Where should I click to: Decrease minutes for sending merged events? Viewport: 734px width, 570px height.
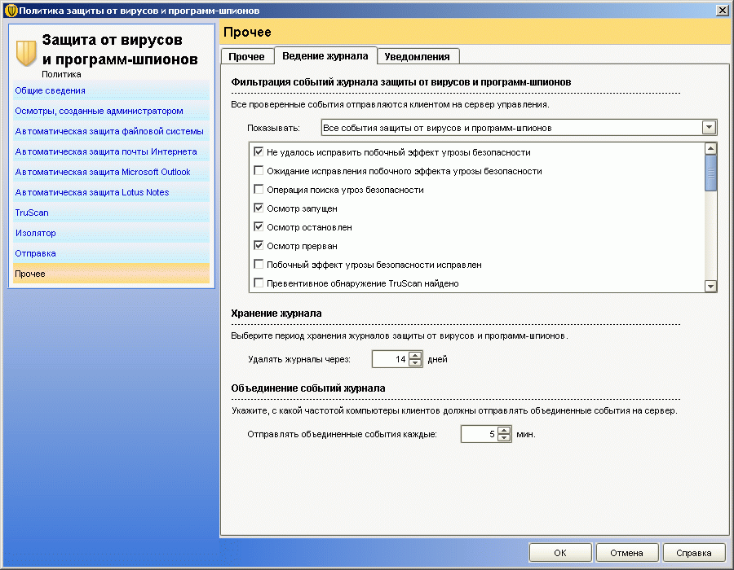pyautogui.click(x=504, y=438)
